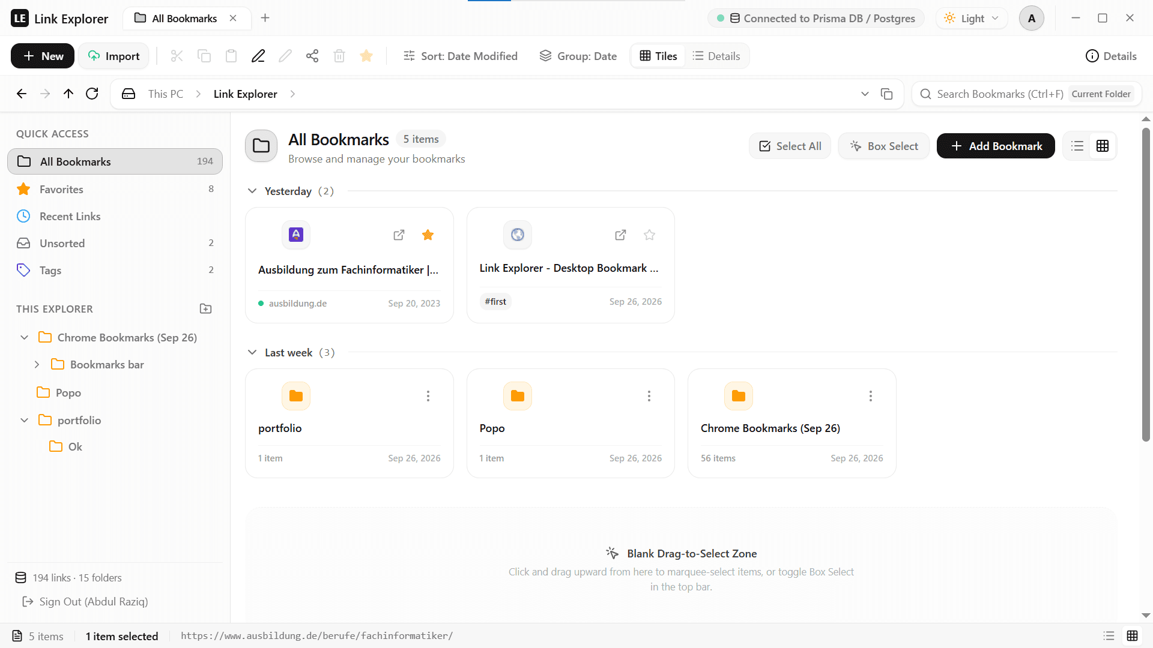Collapse the Yesterday group
1153x648 pixels.
click(x=252, y=191)
